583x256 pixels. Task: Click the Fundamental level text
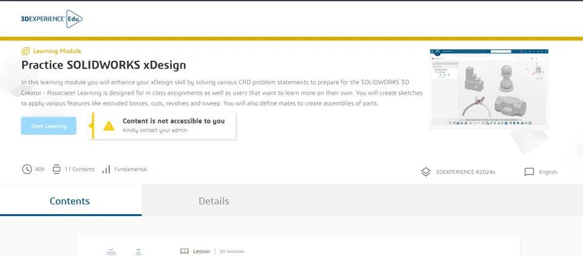(131, 169)
